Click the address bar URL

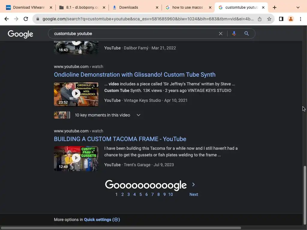[x=148, y=19]
